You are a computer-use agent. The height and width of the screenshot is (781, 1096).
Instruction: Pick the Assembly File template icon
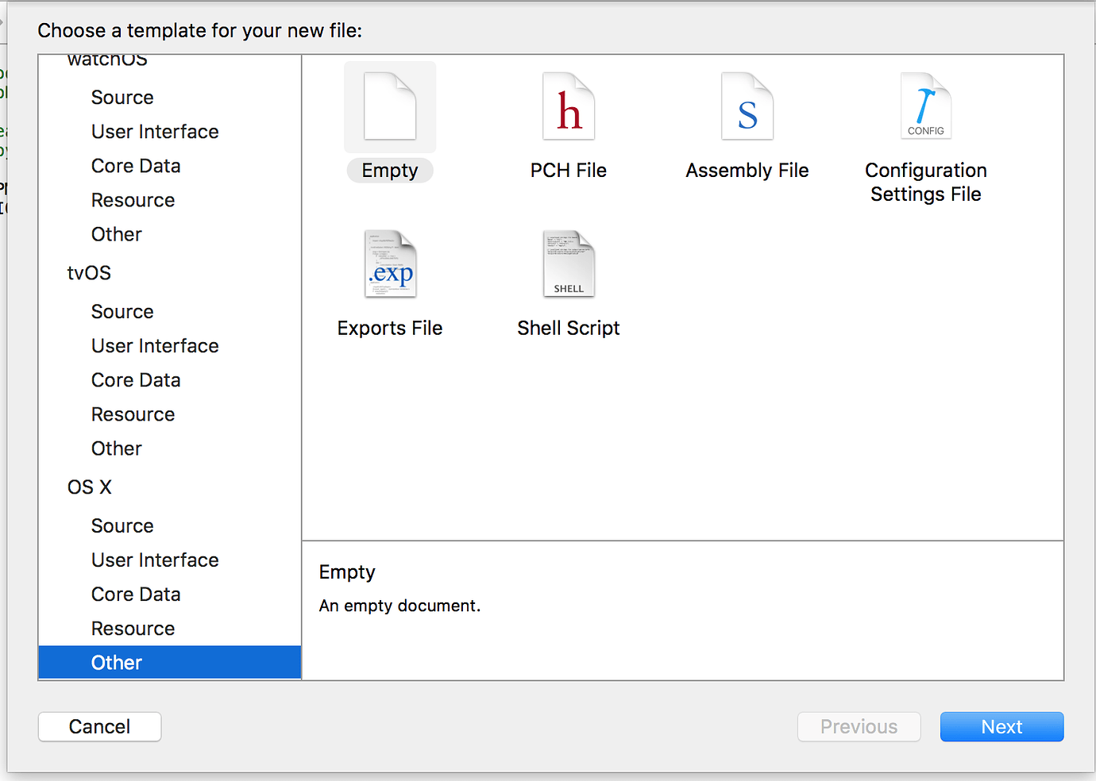pyautogui.click(x=747, y=106)
